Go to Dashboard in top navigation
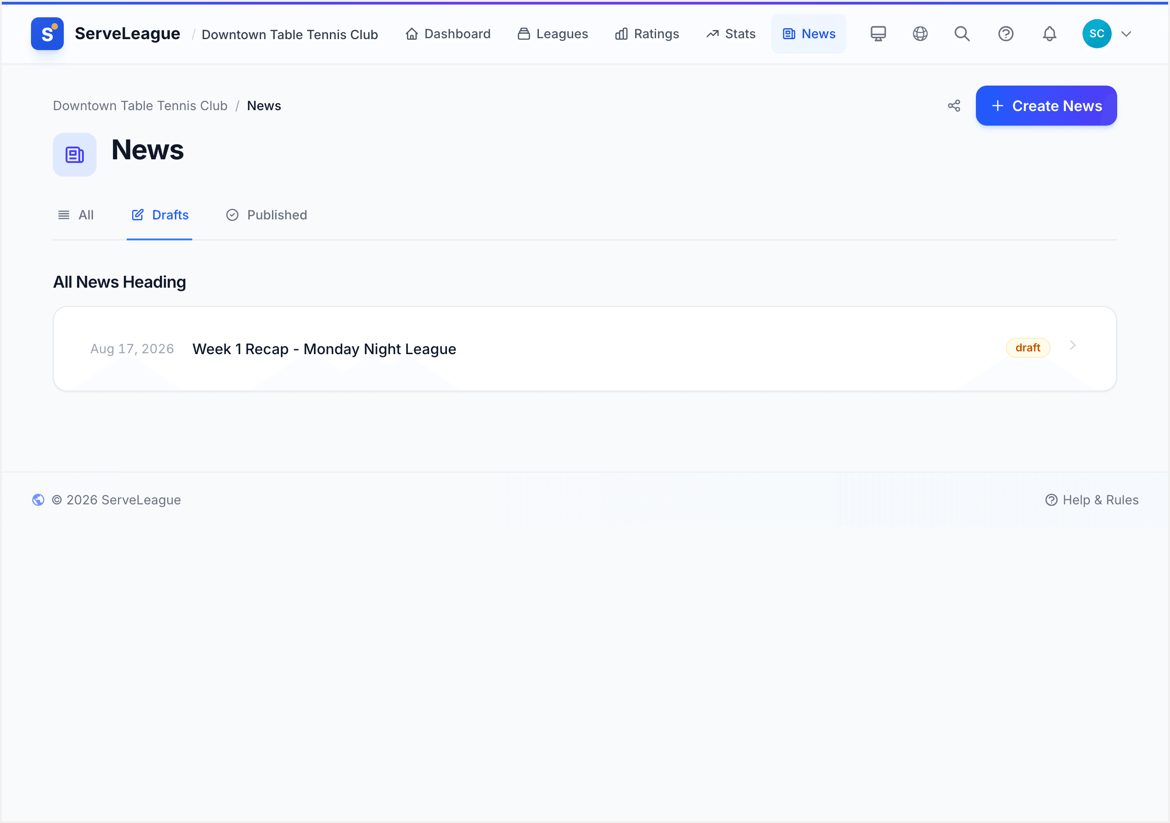 click(x=448, y=34)
